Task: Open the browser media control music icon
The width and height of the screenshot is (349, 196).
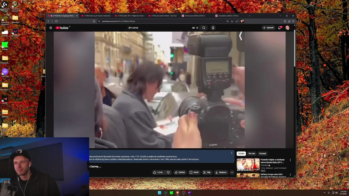Action: pyautogui.click(x=289, y=21)
